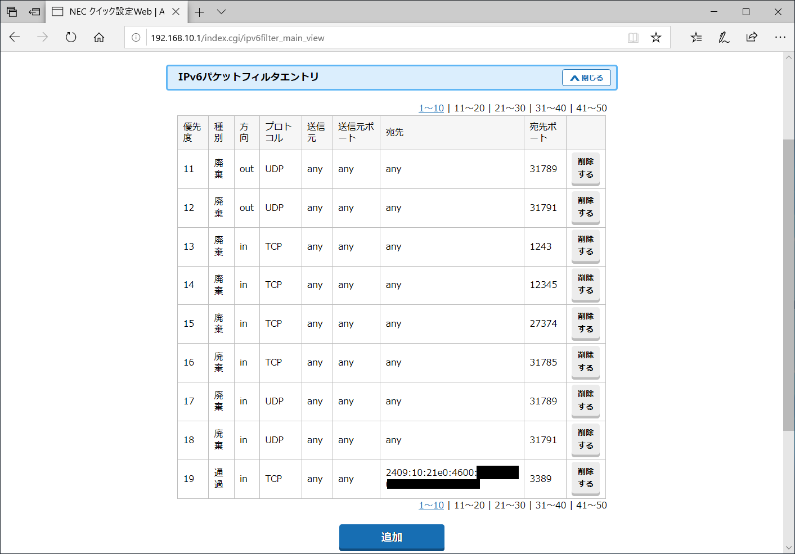Add notes with the pen icon
This screenshot has height=554, width=795.
[724, 38]
